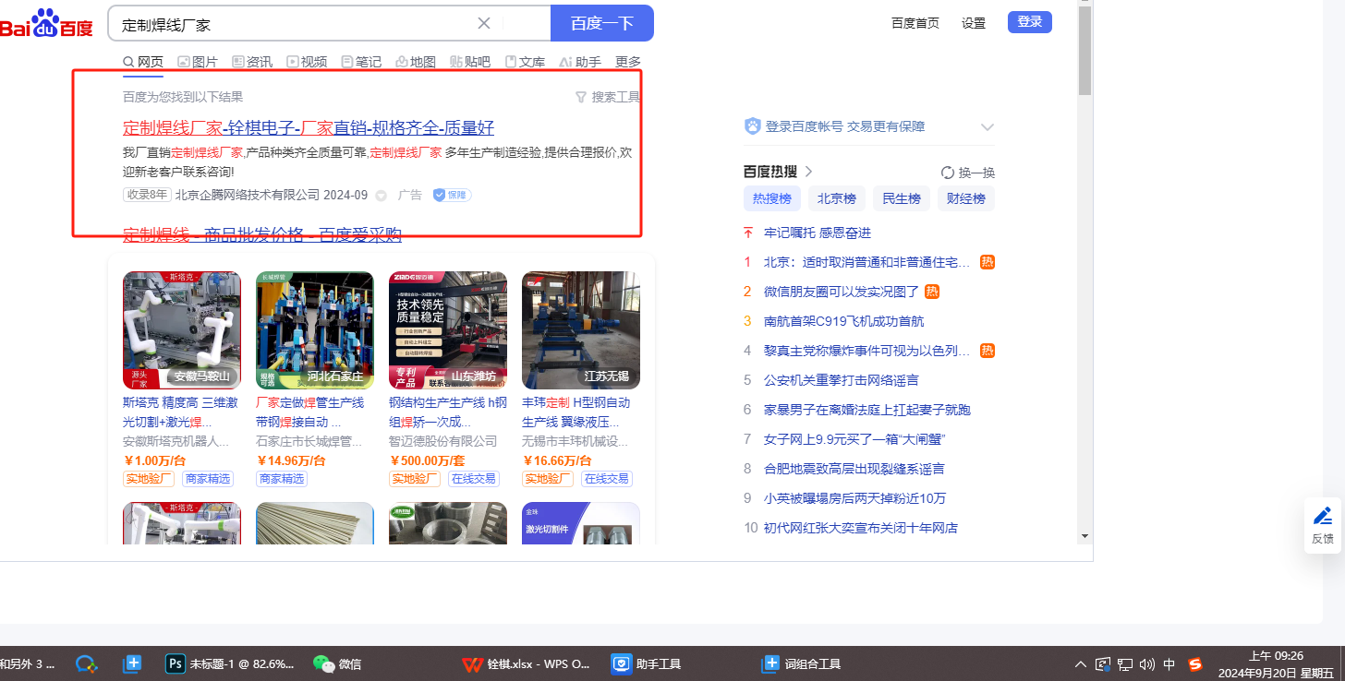The width and height of the screenshot is (1345, 681).
Task: Open the 山东潍坊 product thumbnail
Action: tap(448, 329)
